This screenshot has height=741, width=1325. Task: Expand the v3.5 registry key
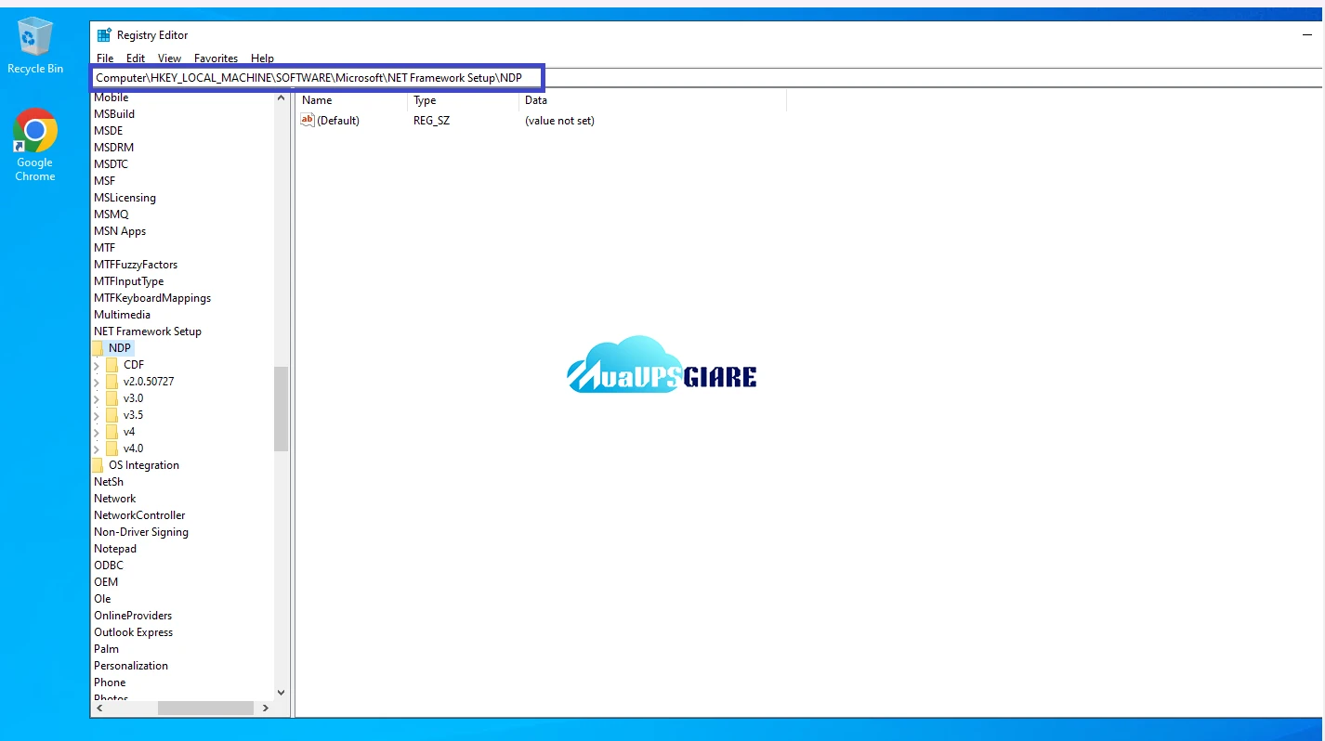(x=96, y=414)
